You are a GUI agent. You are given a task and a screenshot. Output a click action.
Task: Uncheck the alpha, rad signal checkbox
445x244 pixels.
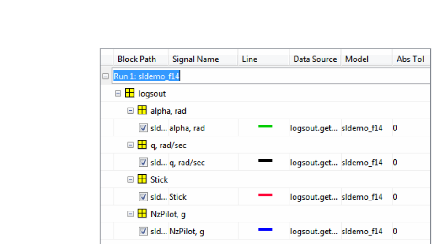coord(143,128)
